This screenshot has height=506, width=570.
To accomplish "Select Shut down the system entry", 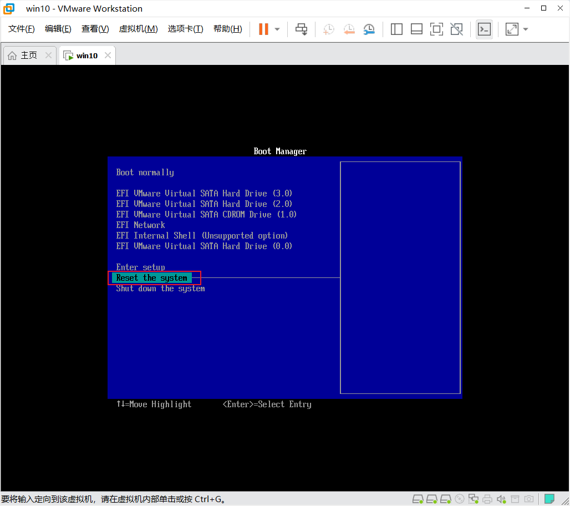I will coord(160,289).
